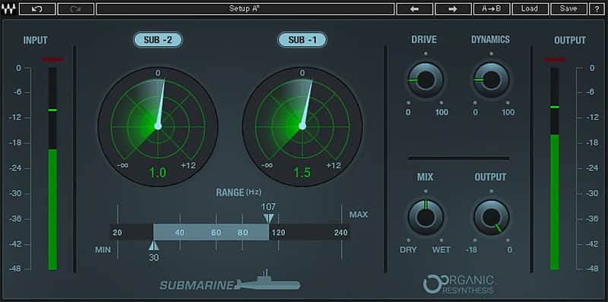Image resolution: width=608 pixels, height=302 pixels.
Task: Click the Save button
Action: [x=568, y=9]
